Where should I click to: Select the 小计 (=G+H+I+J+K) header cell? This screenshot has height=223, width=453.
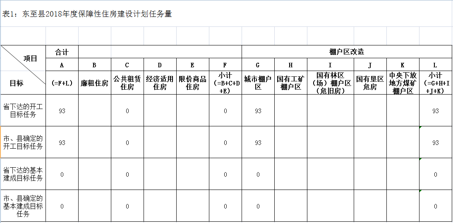tap(435, 83)
